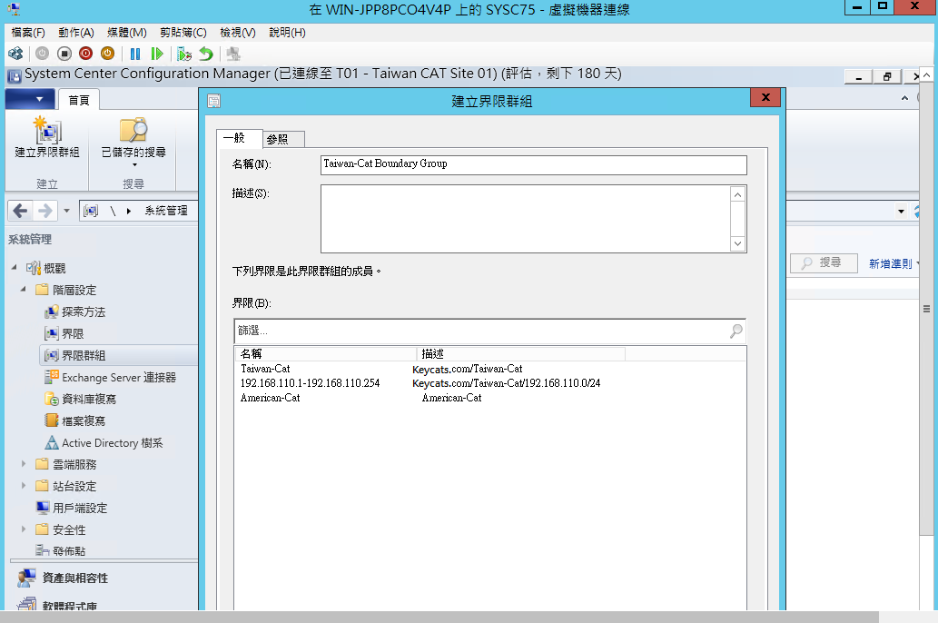The image size is (938, 623).
Task: Select Taiwan-Cat boundary row
Action: tap(490, 369)
